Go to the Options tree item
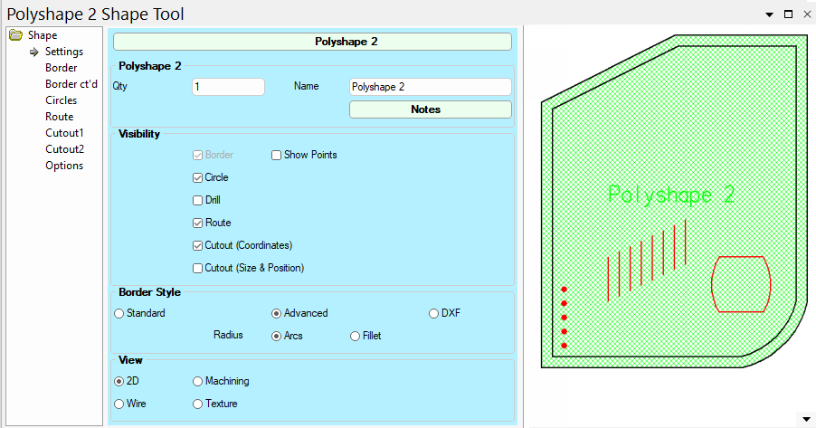 (64, 166)
